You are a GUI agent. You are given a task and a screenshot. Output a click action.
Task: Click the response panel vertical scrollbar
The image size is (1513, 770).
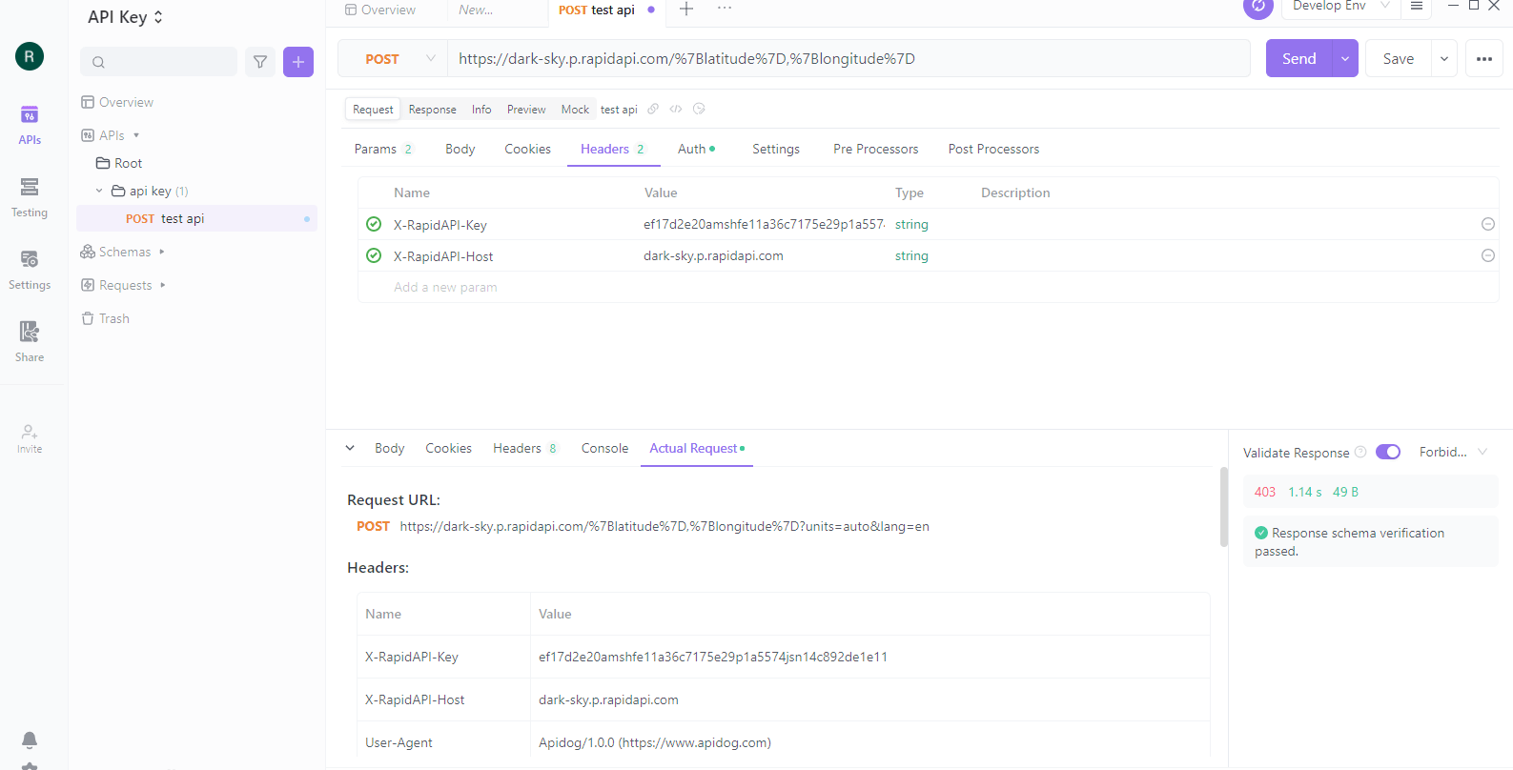[x=1224, y=507]
